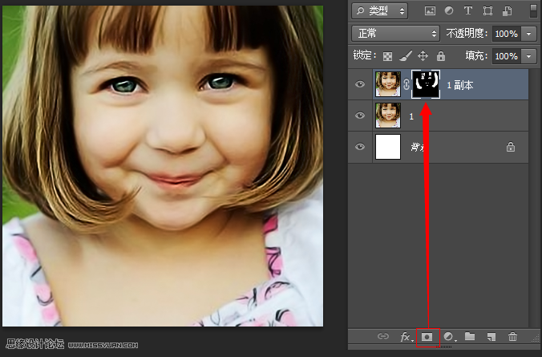
Task: Hide the background layer eye
Action: 360,147
